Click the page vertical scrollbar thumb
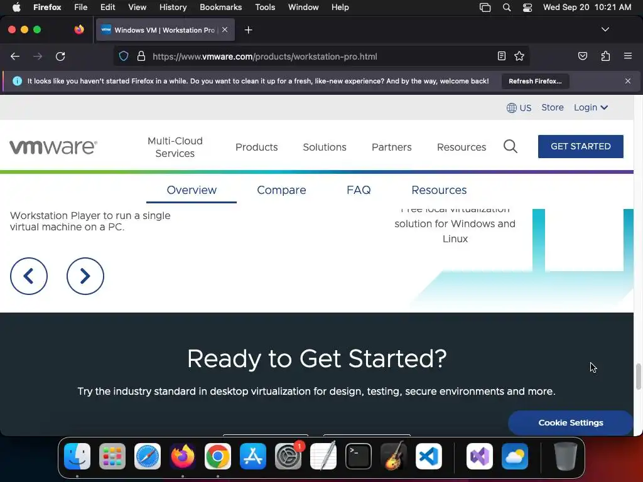Viewport: 643px width, 482px height. [638, 377]
